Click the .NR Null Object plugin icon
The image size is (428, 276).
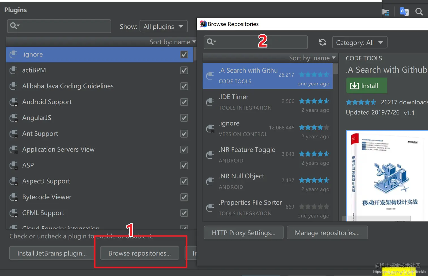pyautogui.click(x=210, y=181)
